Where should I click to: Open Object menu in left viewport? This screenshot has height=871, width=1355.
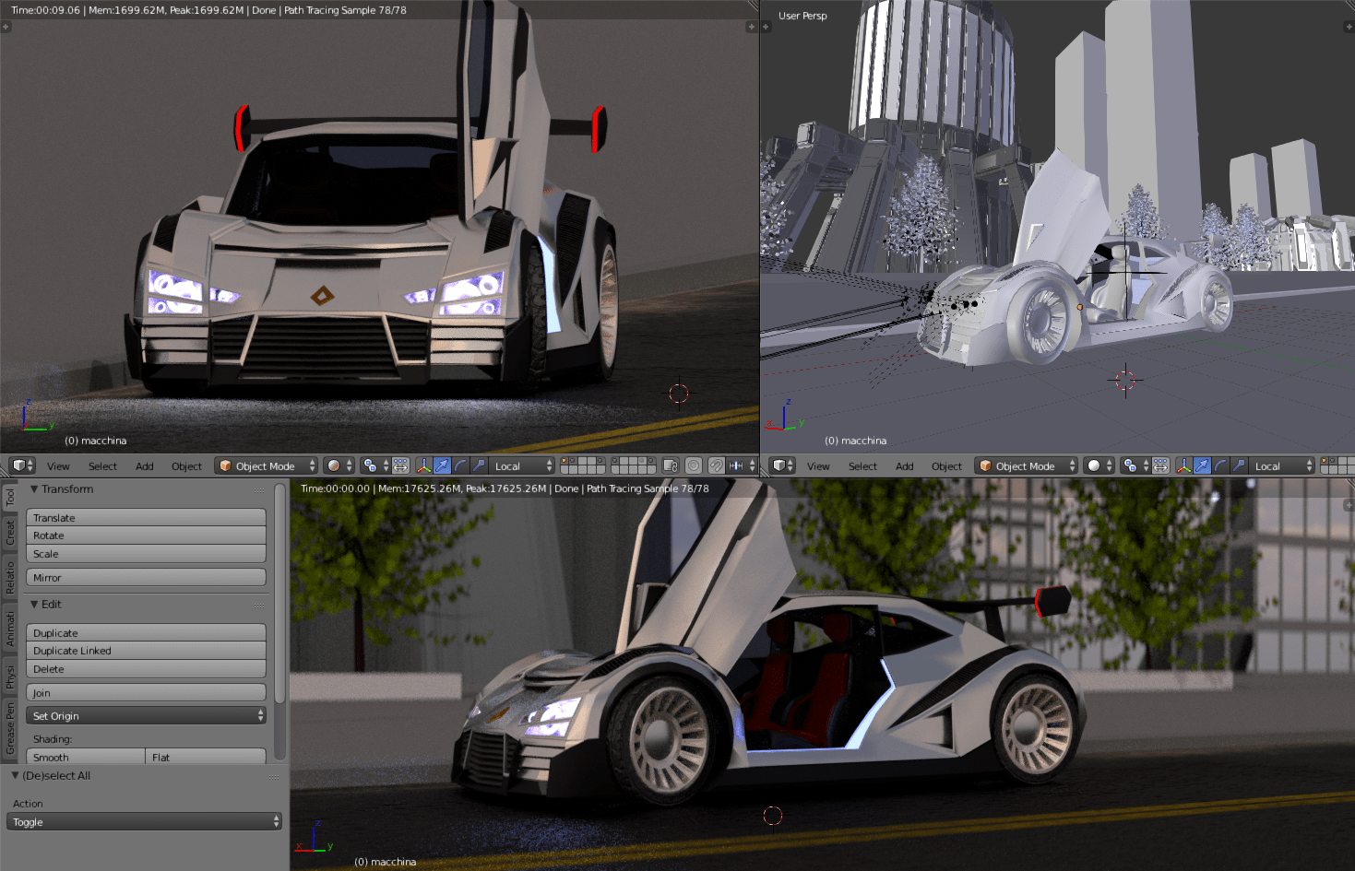pos(186,466)
